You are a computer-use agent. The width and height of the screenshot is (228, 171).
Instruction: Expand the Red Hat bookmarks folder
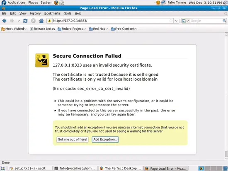point(98,29)
